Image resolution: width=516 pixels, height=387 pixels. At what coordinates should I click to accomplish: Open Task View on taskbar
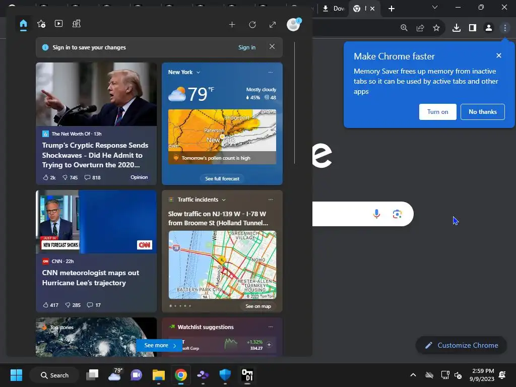pyautogui.click(x=93, y=375)
